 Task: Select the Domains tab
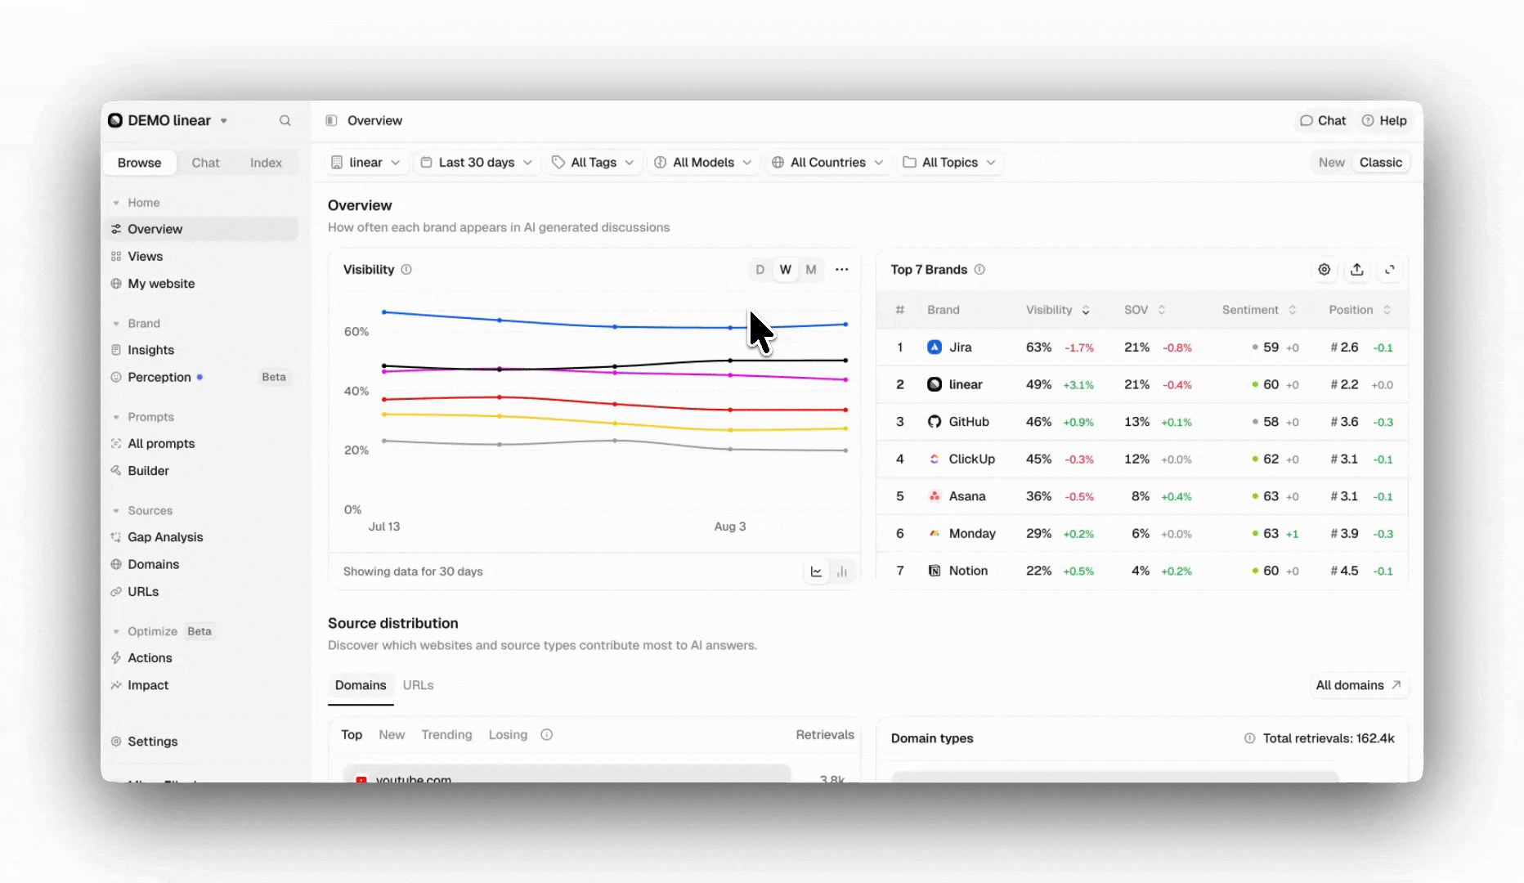361,685
